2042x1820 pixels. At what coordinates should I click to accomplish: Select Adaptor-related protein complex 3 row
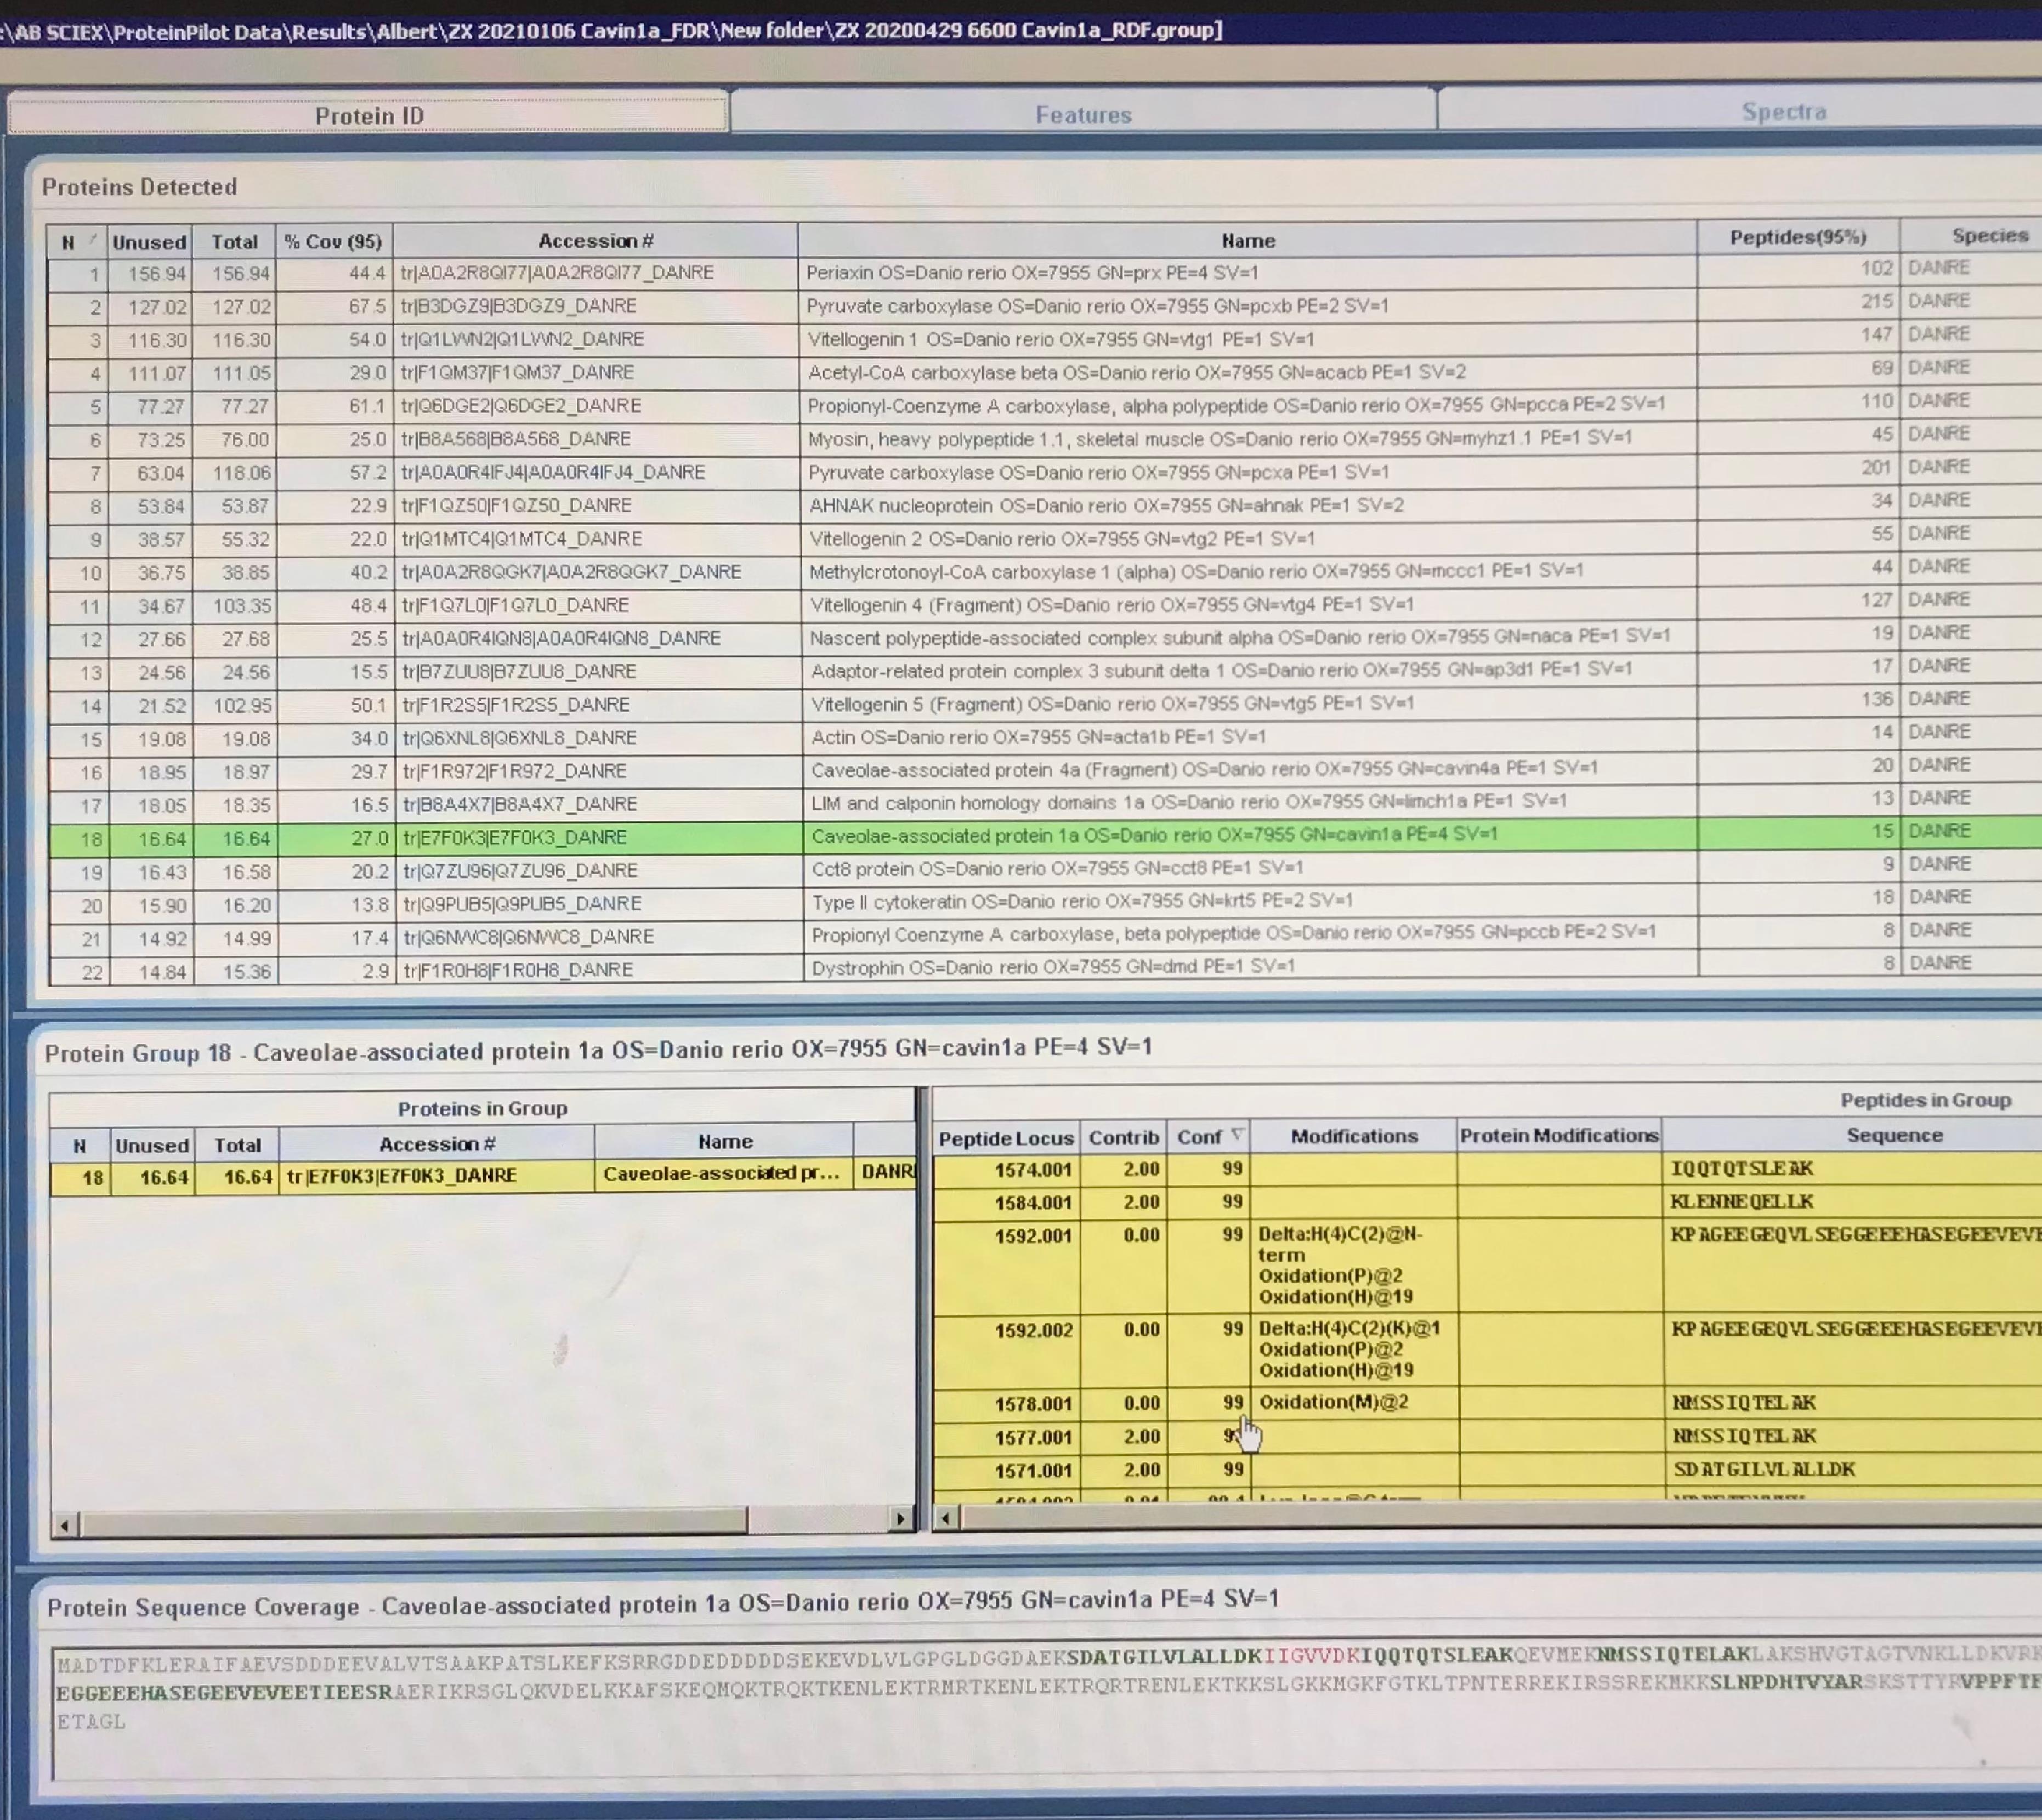[x=1045, y=670]
